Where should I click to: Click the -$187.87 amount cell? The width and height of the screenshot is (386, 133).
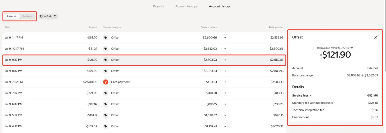[x=92, y=104]
